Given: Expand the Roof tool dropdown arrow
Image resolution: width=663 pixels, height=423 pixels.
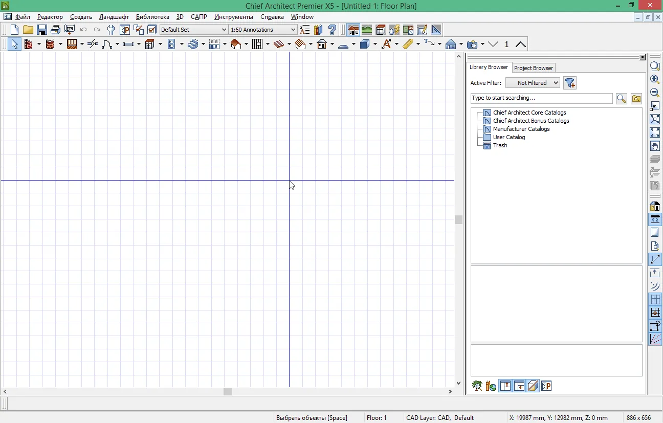Looking at the screenshot, I should (246, 44).
